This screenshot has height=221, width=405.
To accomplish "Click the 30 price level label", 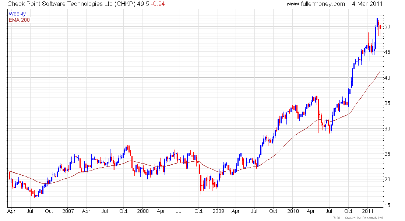I will click(x=387, y=129).
